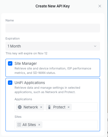Uncheck the Site Manager checkbox
The image size is (108, 137).
pyautogui.click(x=10, y=63)
